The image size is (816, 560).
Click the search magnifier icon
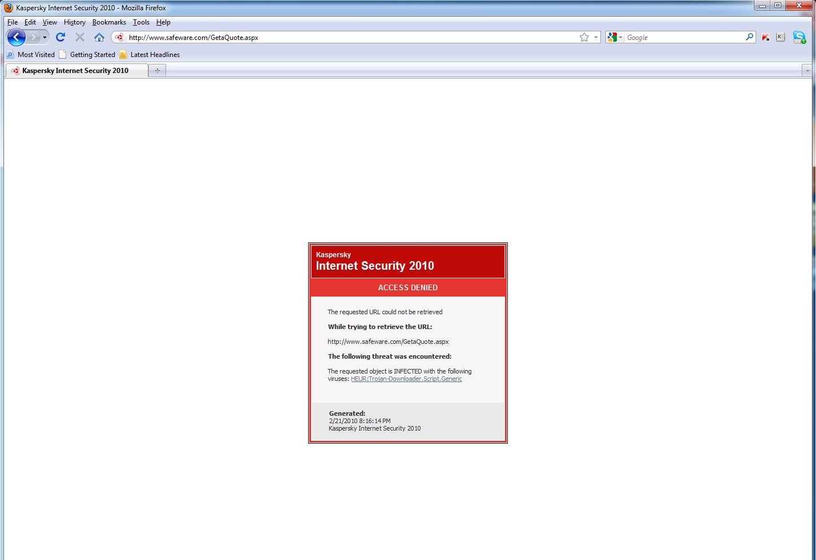pos(750,37)
